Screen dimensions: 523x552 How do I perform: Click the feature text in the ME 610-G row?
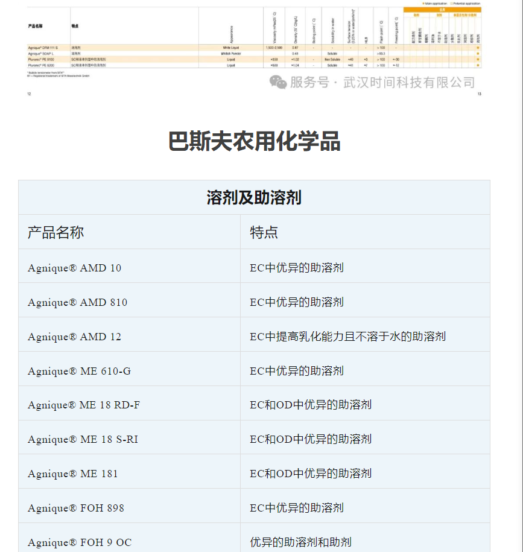[297, 370]
